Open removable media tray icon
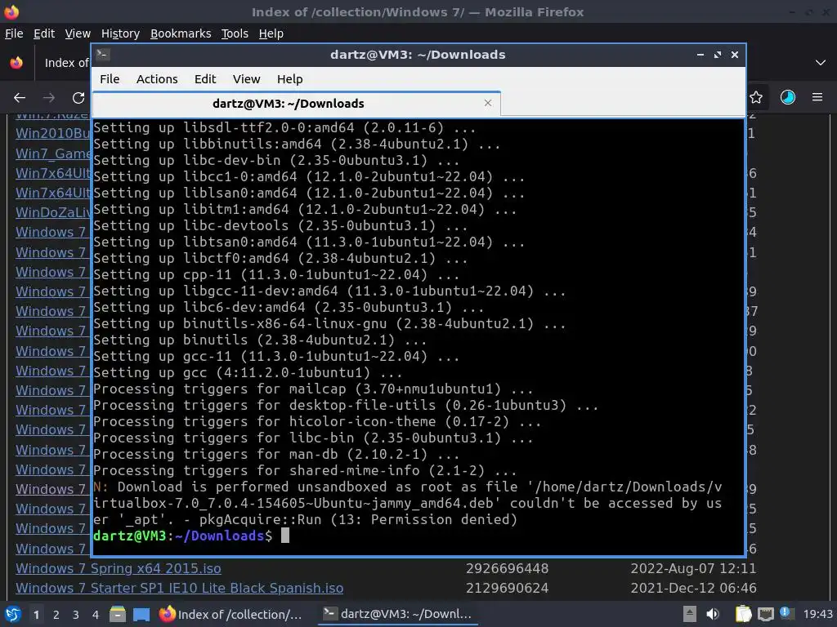837x627 pixels. coord(690,614)
